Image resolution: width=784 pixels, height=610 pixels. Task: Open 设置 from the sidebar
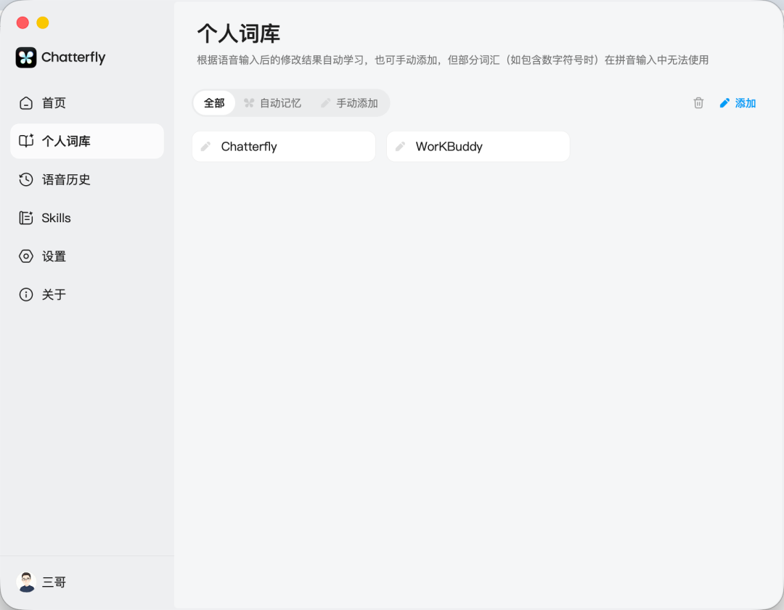pos(87,256)
